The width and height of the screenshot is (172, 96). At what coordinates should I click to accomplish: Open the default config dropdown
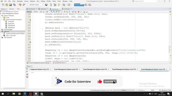click(x=36, y=5)
